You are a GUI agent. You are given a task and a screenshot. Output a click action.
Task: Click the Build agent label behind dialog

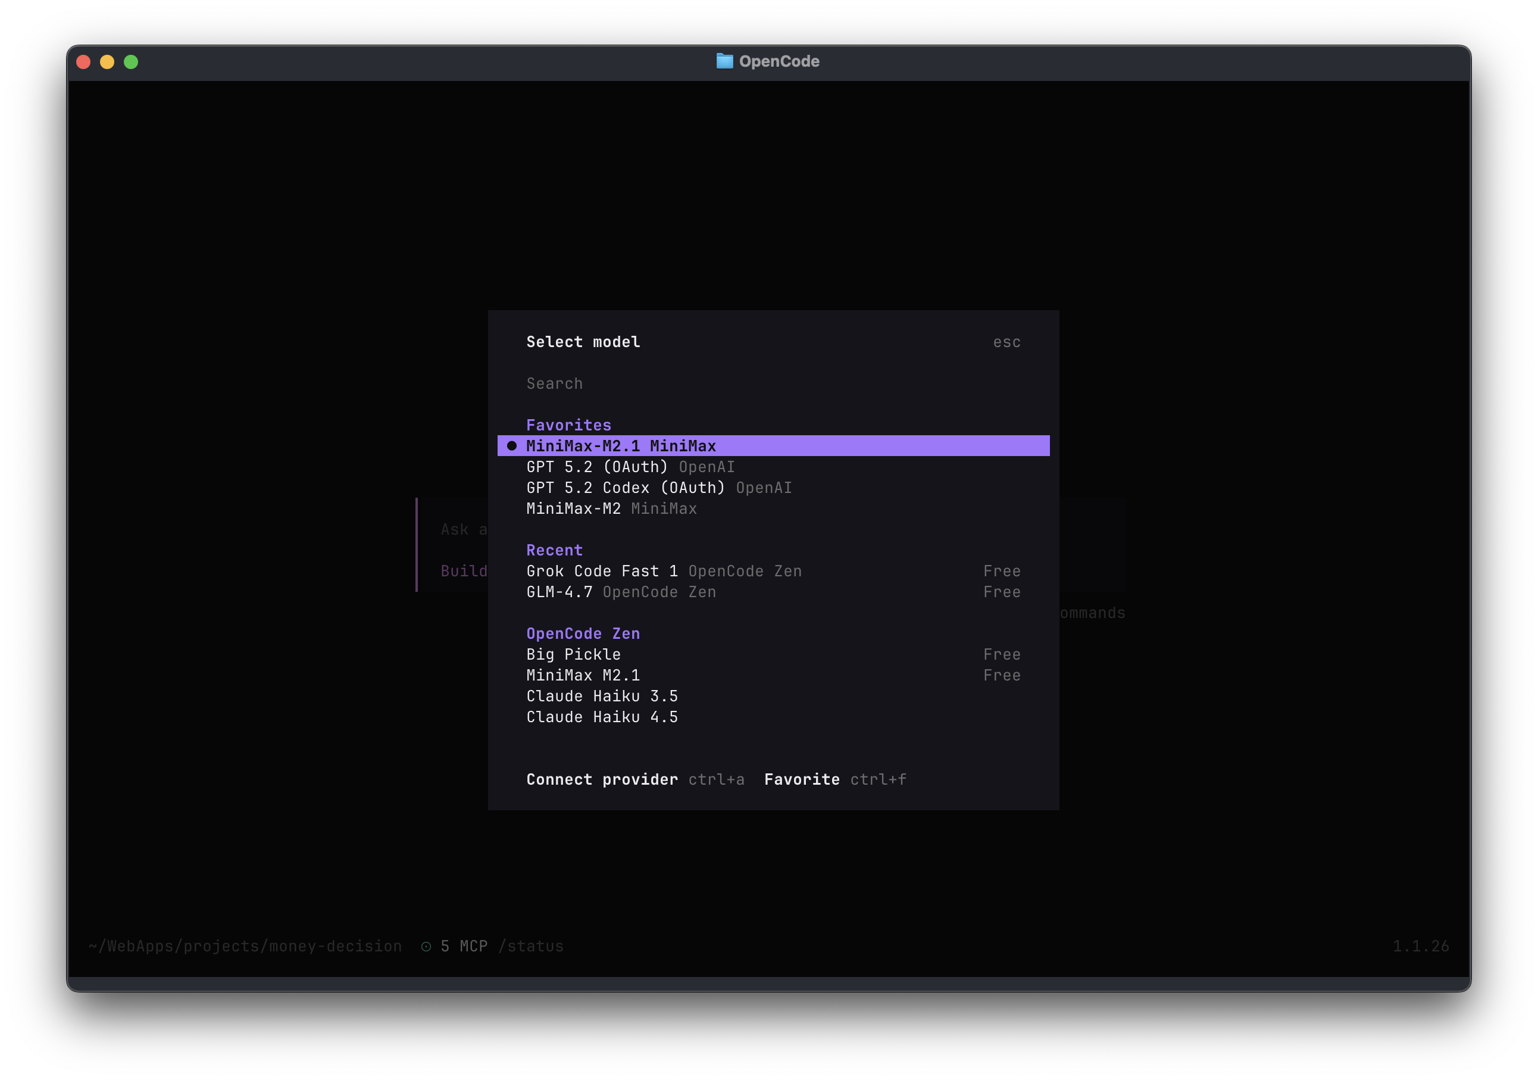(464, 571)
